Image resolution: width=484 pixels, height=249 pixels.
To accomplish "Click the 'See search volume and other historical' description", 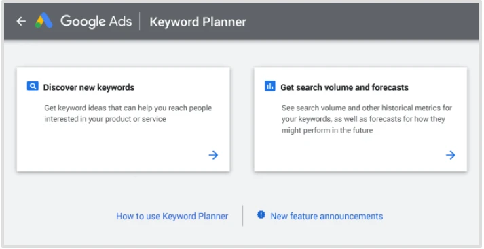I will 367,119.
